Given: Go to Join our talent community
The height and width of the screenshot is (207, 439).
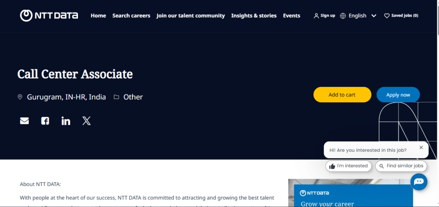Looking at the screenshot, I should (191, 16).
